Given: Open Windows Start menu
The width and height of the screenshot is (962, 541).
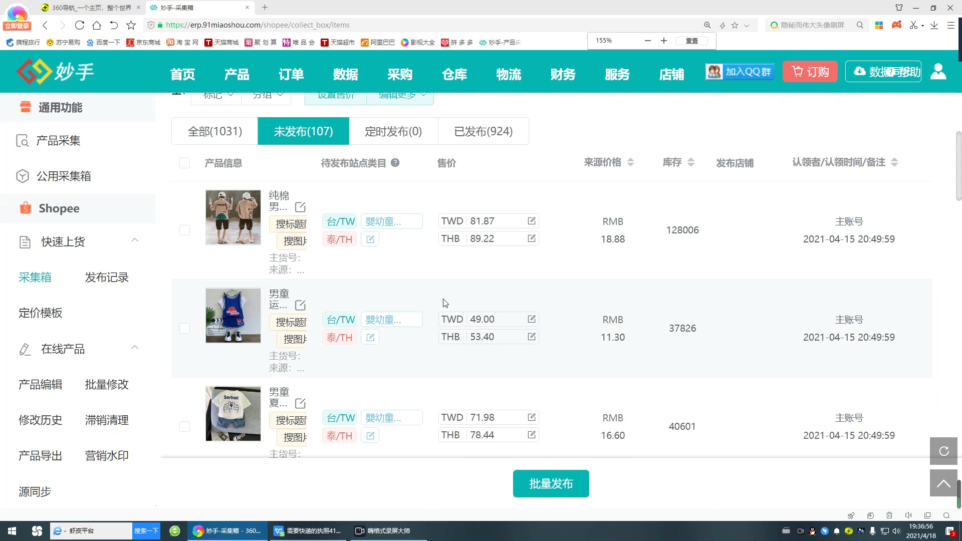Looking at the screenshot, I should (12, 531).
